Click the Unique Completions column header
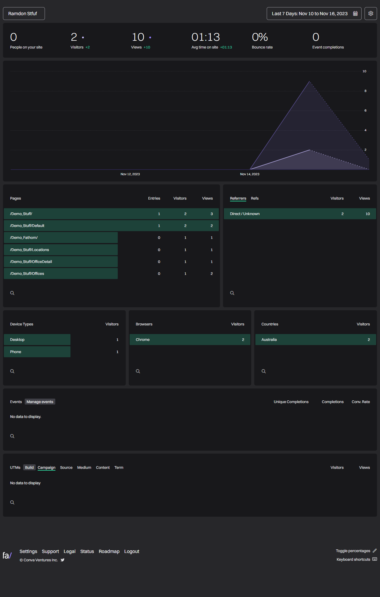This screenshot has height=597, width=380. coord(291,402)
